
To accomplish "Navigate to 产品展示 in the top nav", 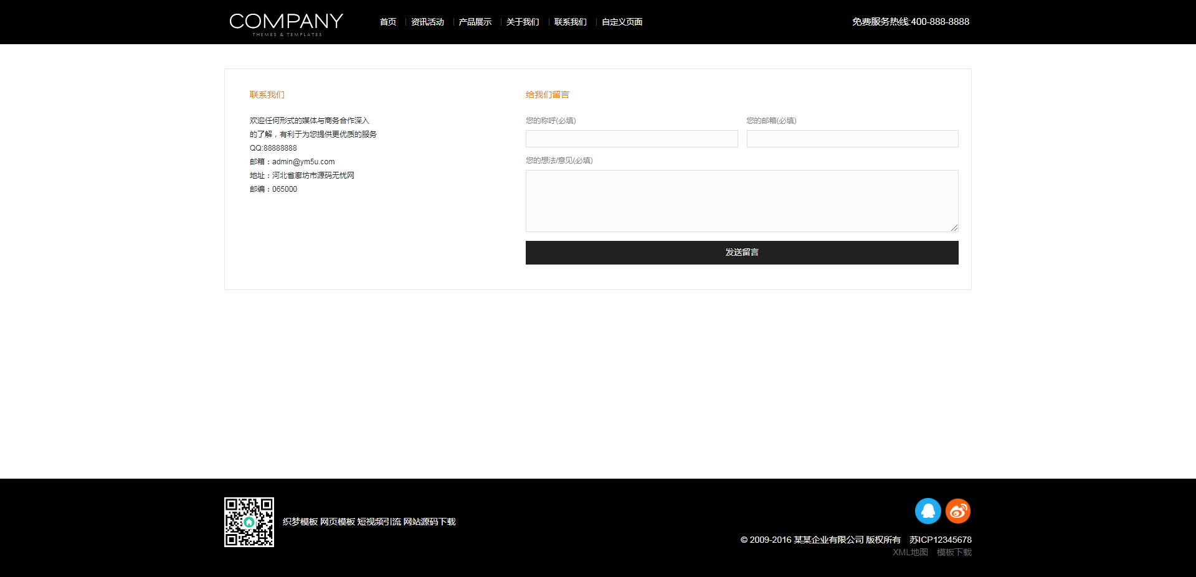I will tap(475, 22).
